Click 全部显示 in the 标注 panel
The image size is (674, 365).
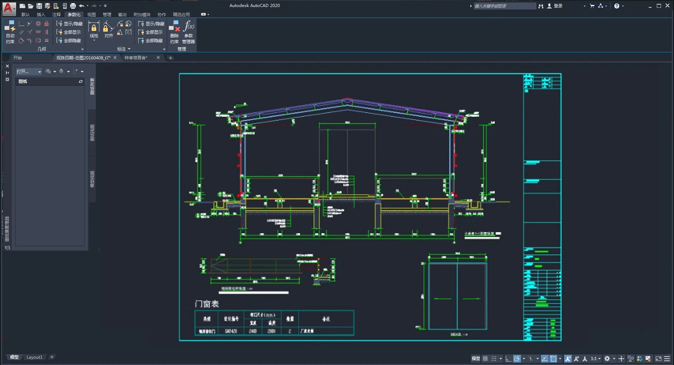pyautogui.click(x=151, y=32)
